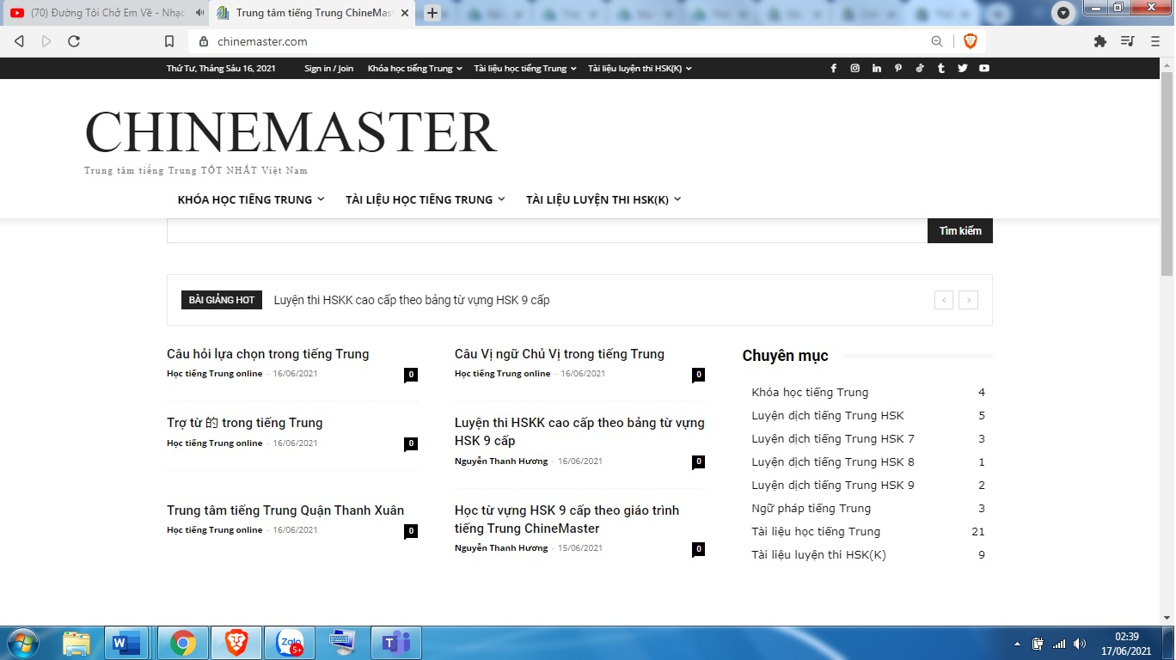Open the browser extensions puzzle icon
The height and width of the screenshot is (660, 1176).
[1099, 41]
